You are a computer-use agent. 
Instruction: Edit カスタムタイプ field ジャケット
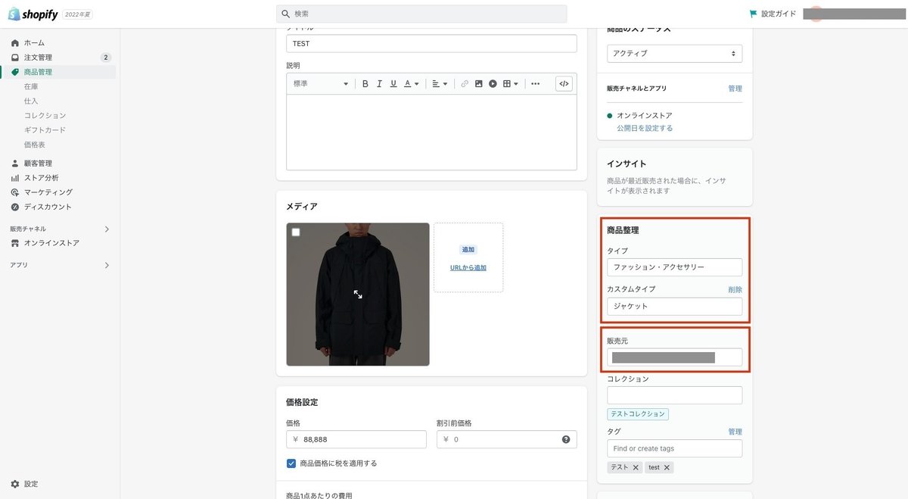click(x=674, y=307)
